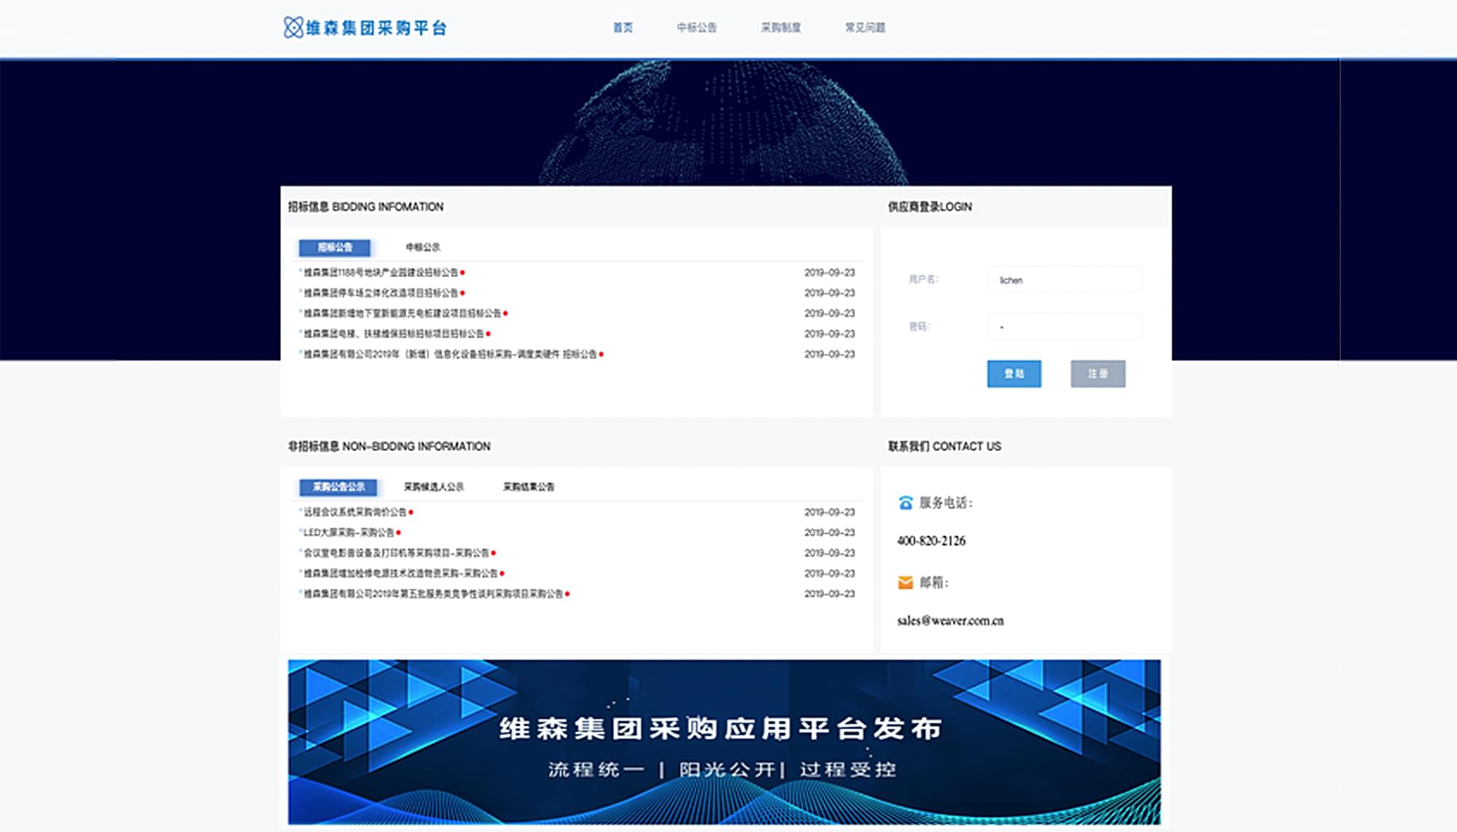Select the 采购公告公示 tab

pos(338,487)
